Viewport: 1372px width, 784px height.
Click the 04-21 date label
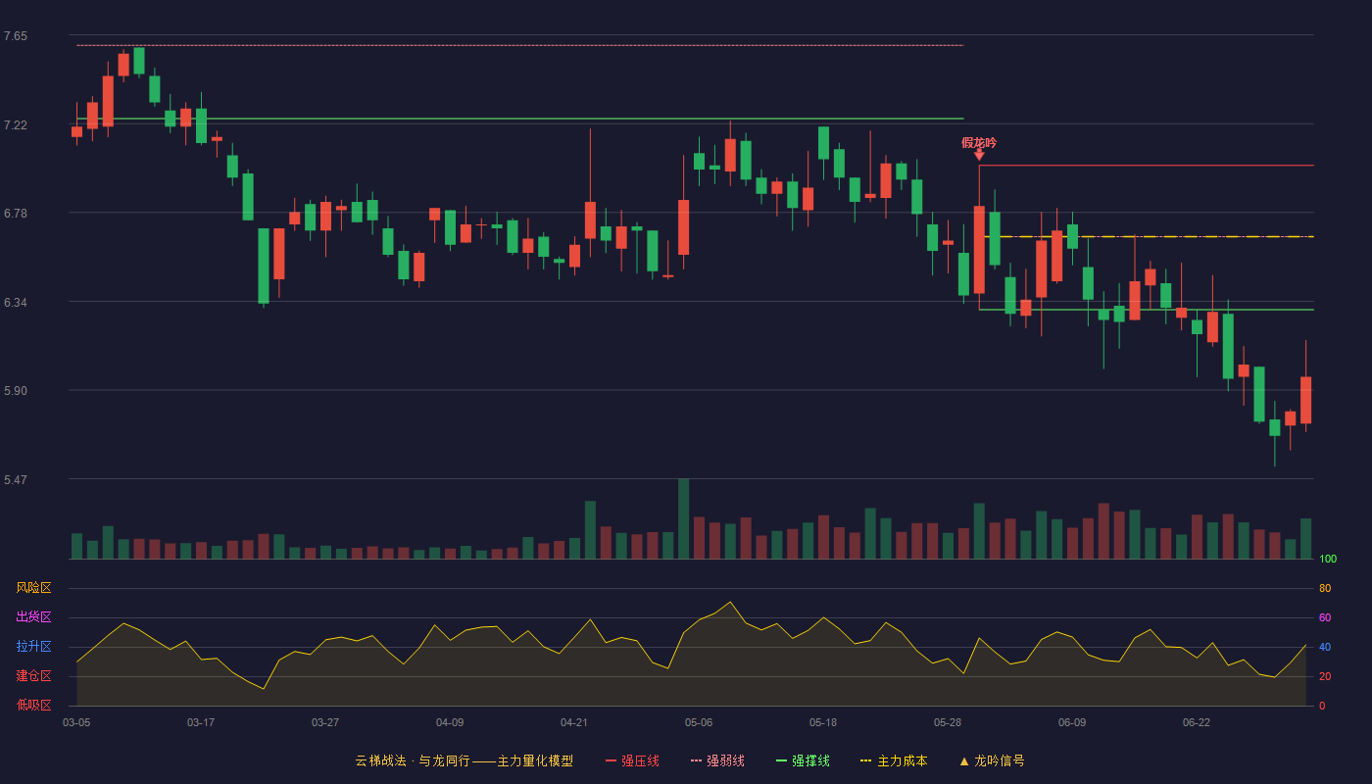coord(574,722)
